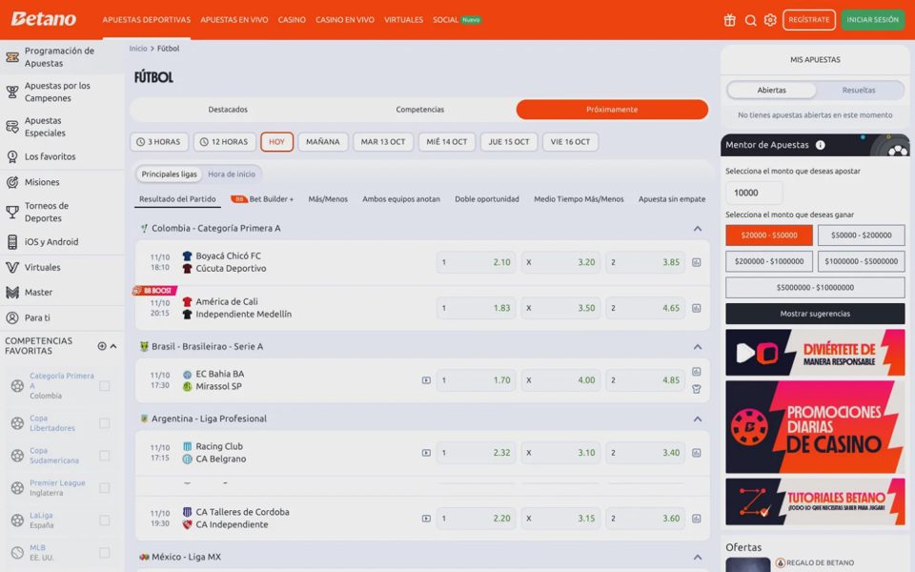Click the INICIAR SESIÓN button
The image size is (915, 572).
pyautogui.click(x=872, y=20)
